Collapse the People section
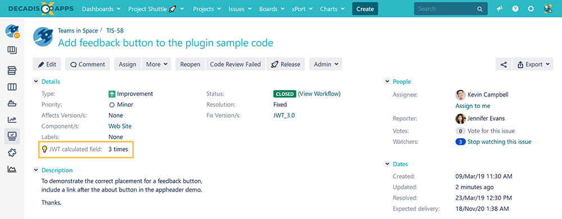 click(387, 81)
